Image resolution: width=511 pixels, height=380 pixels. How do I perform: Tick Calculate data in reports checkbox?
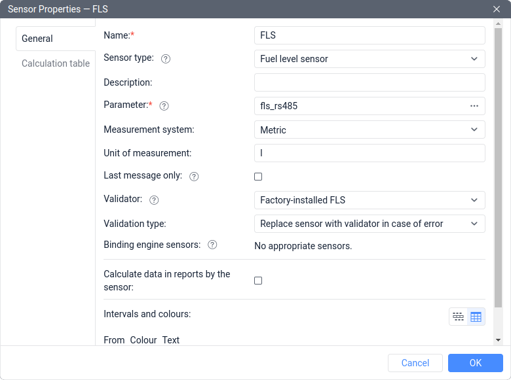[x=258, y=281]
